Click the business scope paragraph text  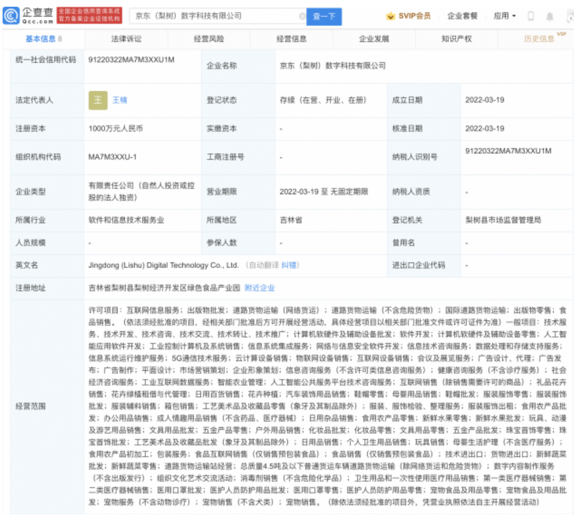pyautogui.click(x=328, y=407)
